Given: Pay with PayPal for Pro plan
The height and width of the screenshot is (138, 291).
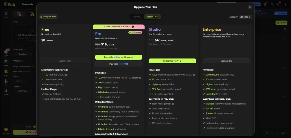Looking at the screenshot, I should tap(119, 64).
